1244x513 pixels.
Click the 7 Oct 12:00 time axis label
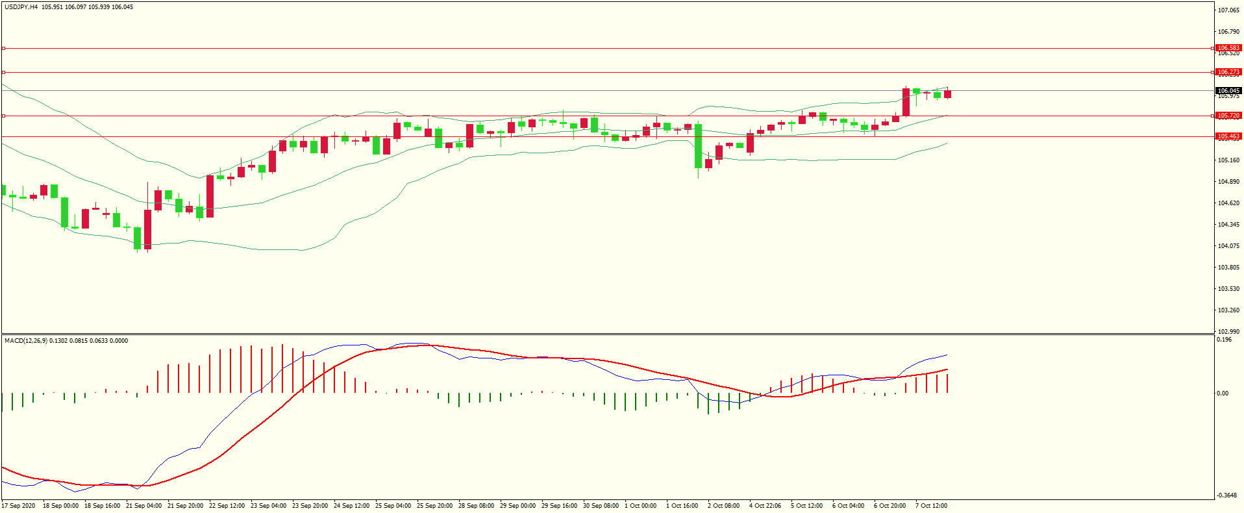pyautogui.click(x=931, y=506)
